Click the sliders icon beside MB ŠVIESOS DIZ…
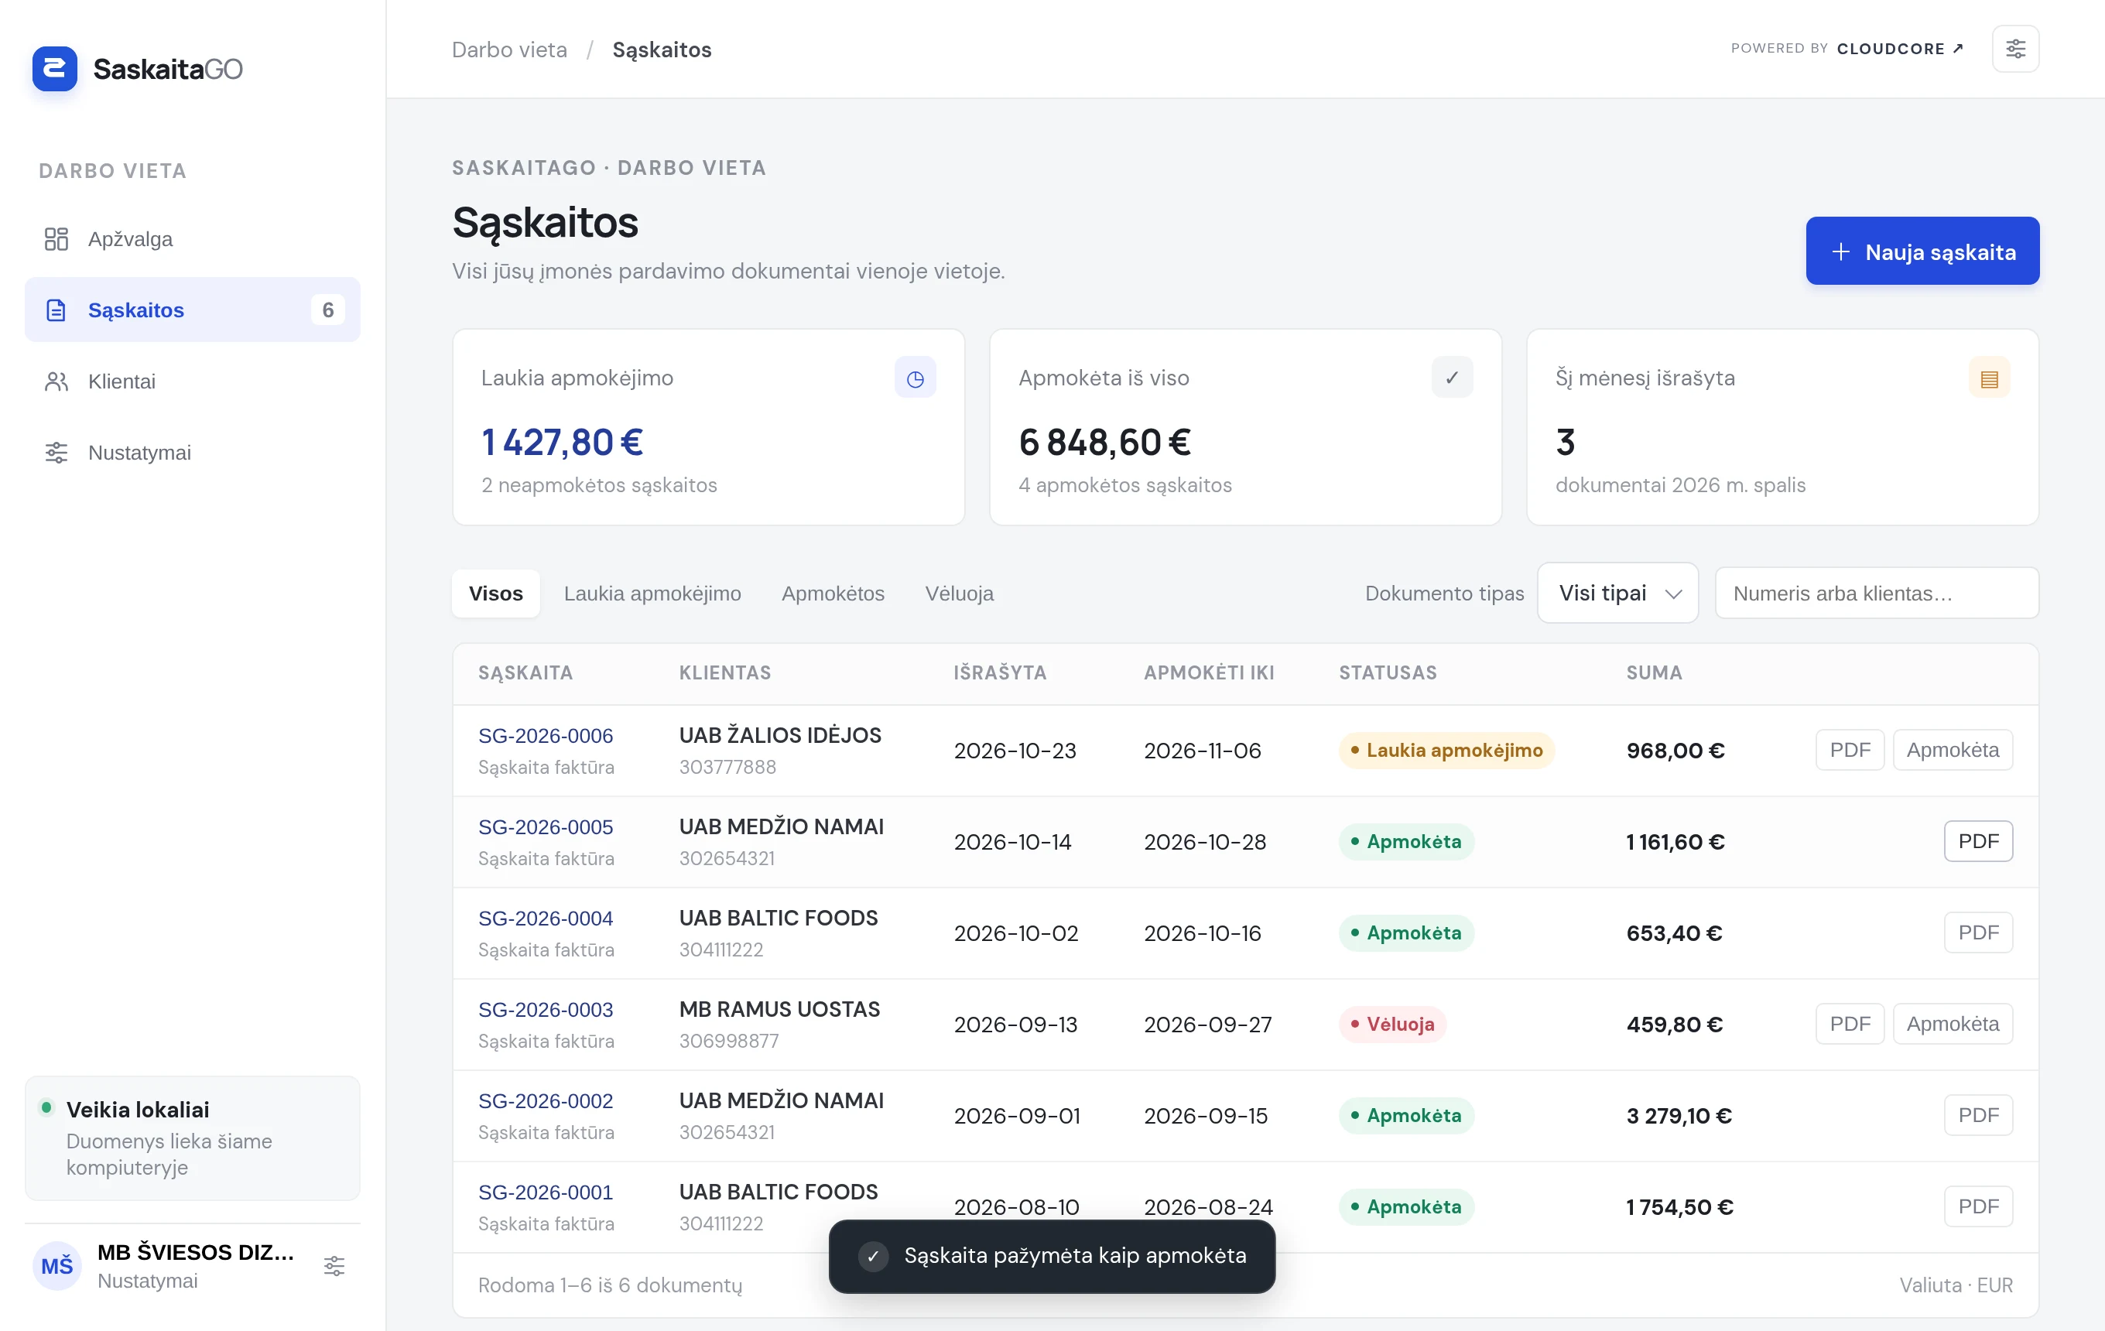Viewport: 2105px width, 1331px height. point(334,1264)
